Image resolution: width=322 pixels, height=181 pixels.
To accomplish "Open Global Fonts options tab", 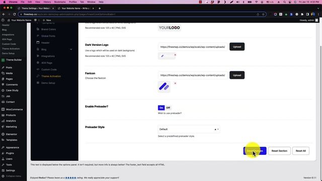I will pyautogui.click(x=48, y=36).
